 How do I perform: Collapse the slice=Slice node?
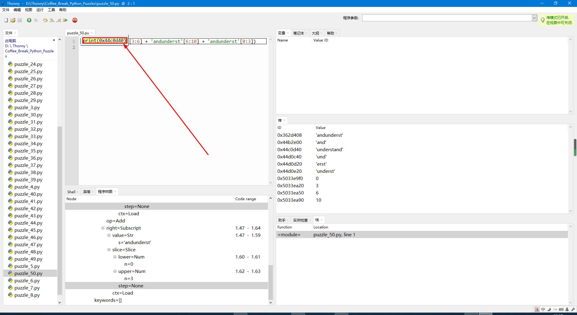tap(109, 250)
